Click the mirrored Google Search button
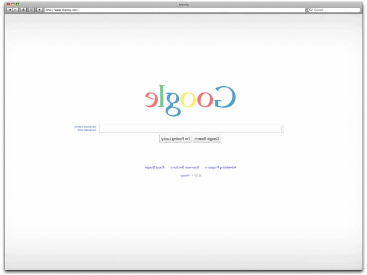Image resolution: width=367 pixels, height=275 pixels. click(x=207, y=139)
